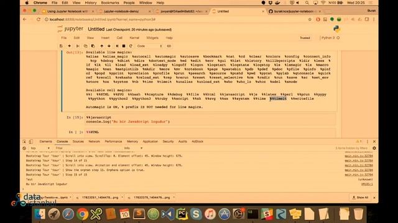Launch Safari from the Dock
The image size is (398, 223).
click(68, 214)
